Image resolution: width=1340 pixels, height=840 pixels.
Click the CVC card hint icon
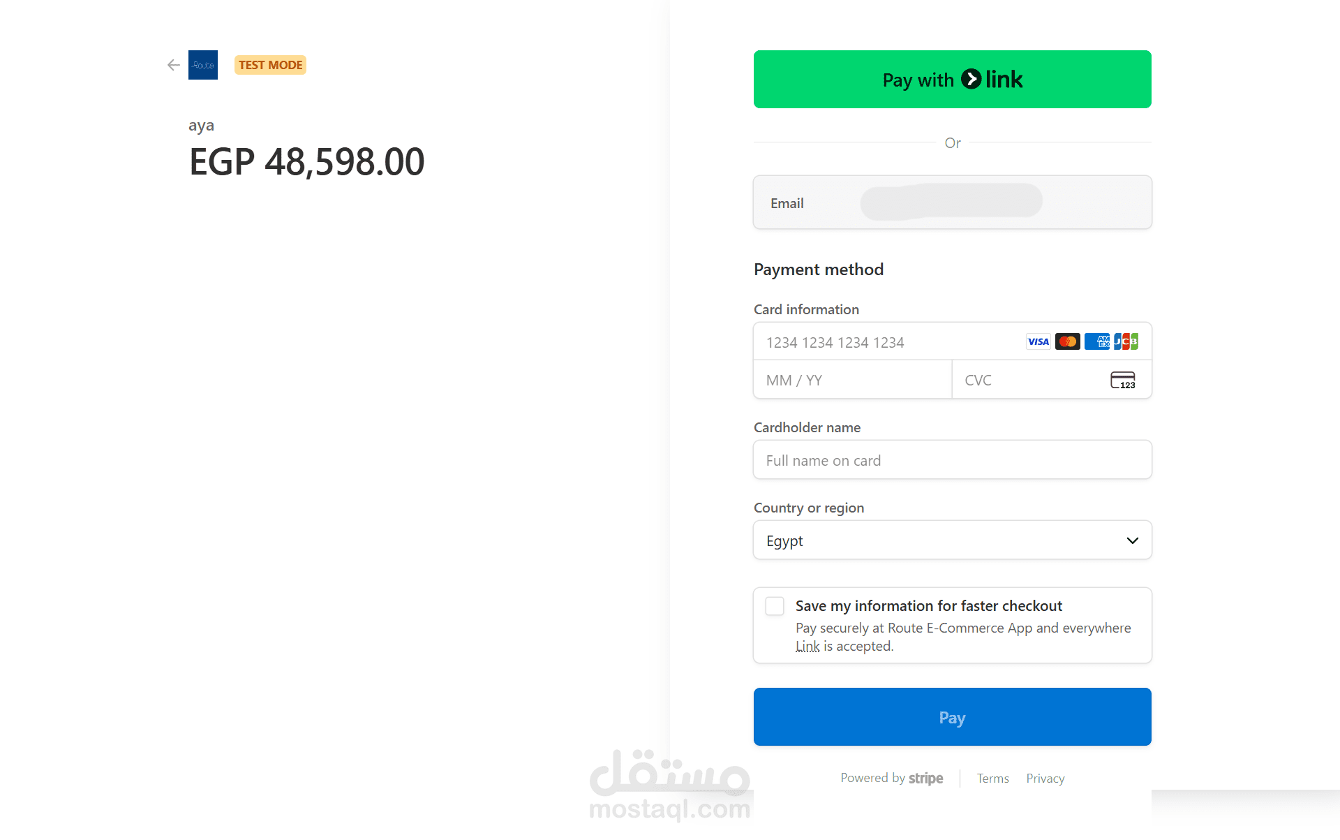tap(1122, 380)
